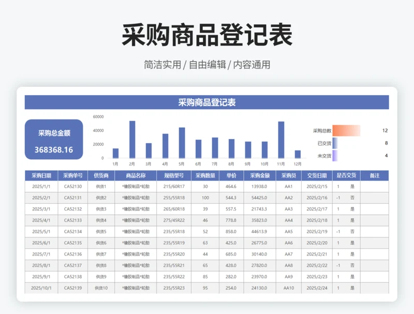Click amount cell 13938.0
Image resolution: width=414 pixels, height=314 pixels.
259,186
